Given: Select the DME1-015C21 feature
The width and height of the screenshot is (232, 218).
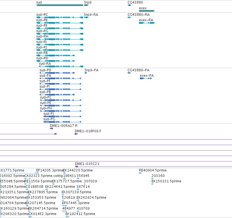Looking at the screenshot, I should (x=153, y=167).
